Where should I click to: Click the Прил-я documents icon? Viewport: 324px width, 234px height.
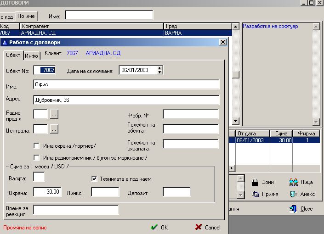point(255,194)
